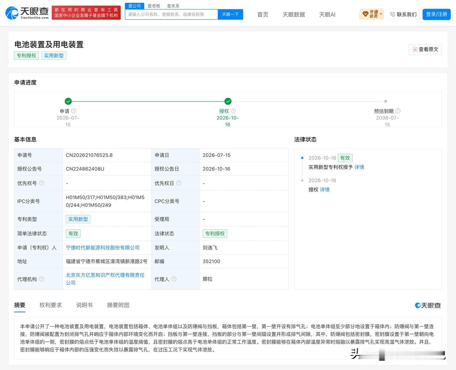
Task: Click 查看原文 PDF button
Action: pyautogui.click(x=425, y=49)
